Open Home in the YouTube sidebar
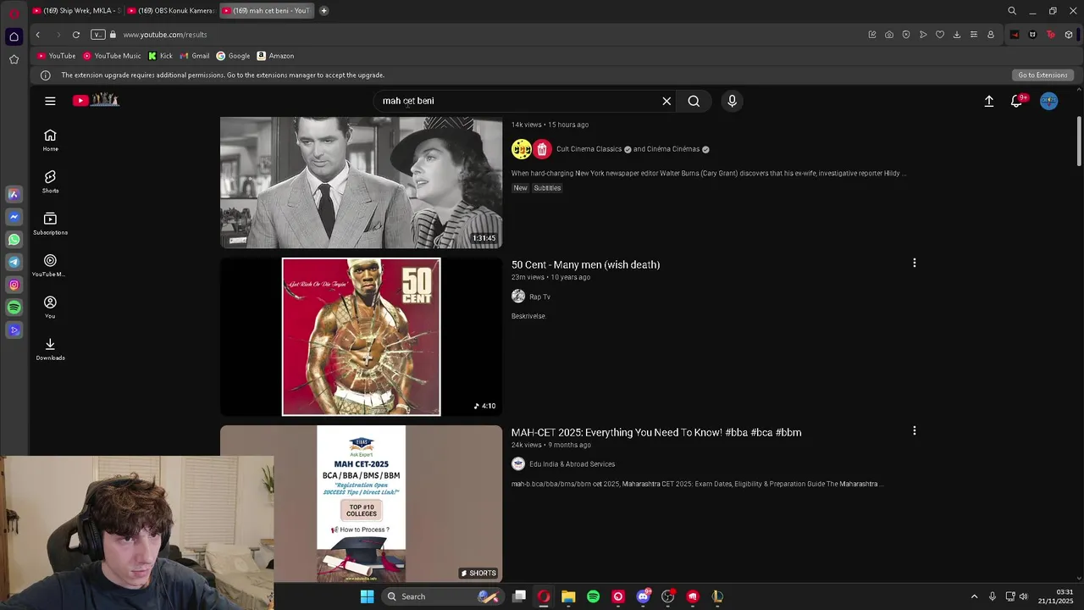Viewport: 1084px width, 610px height. (50, 140)
